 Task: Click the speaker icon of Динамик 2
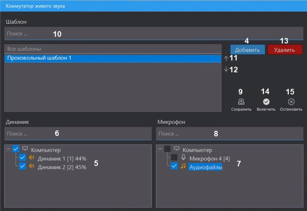32,166
